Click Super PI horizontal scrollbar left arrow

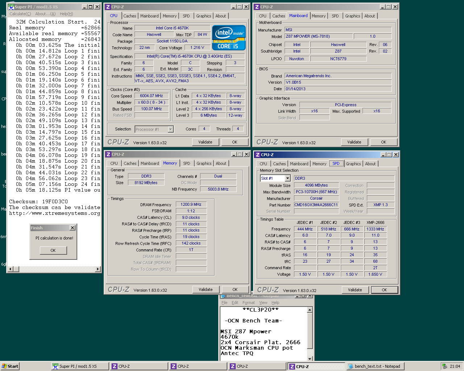[x=10, y=269]
